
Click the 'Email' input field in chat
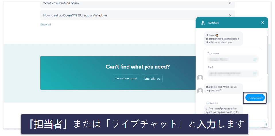[233, 73]
